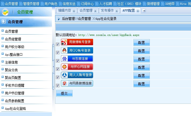Close the APP配置 tab

pyautogui.click(x=138, y=11)
